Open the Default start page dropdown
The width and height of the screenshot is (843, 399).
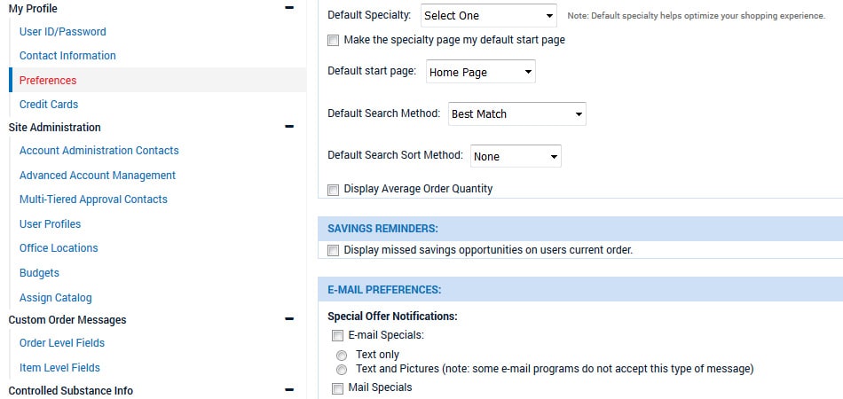(480, 72)
